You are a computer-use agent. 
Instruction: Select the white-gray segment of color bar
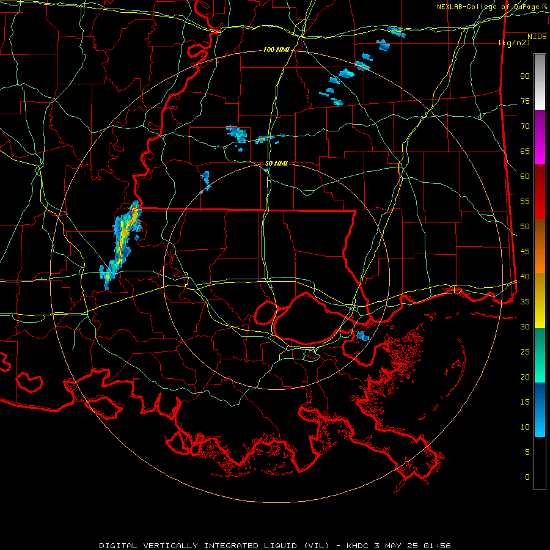[x=540, y=82]
